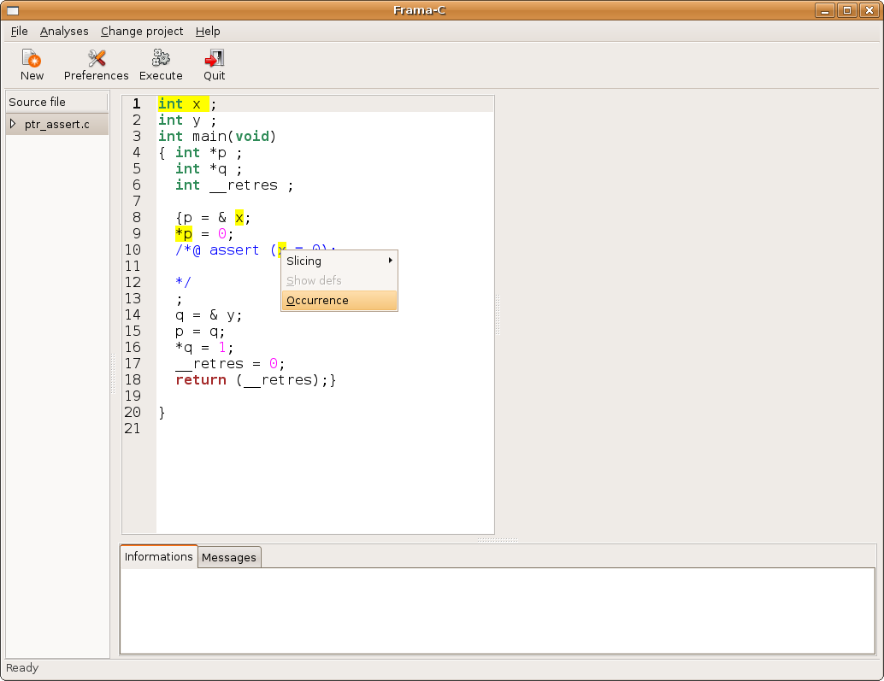Image resolution: width=884 pixels, height=681 pixels.
Task: Open Preferences from the toolbar
Action: point(96,59)
